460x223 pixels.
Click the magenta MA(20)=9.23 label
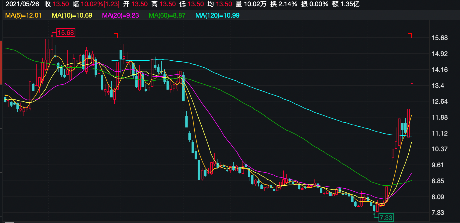tap(120, 15)
